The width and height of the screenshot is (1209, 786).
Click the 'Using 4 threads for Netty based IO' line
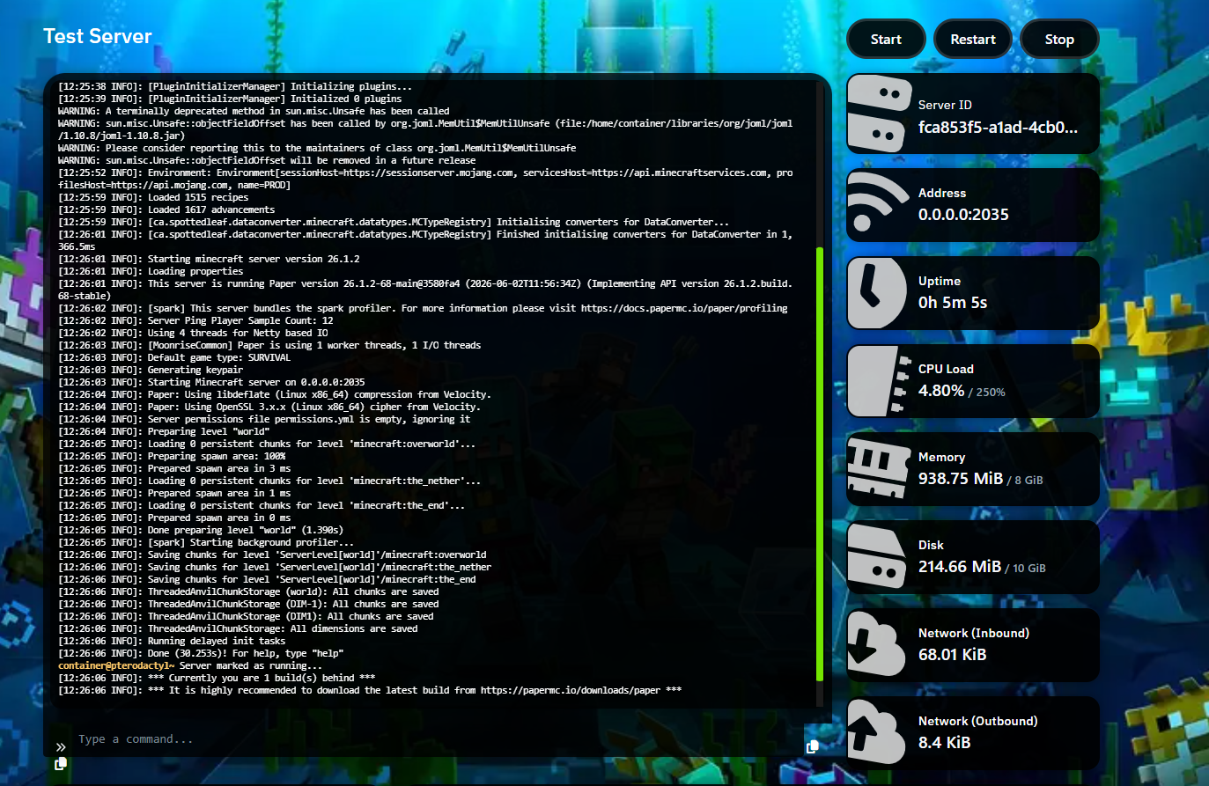(x=193, y=333)
